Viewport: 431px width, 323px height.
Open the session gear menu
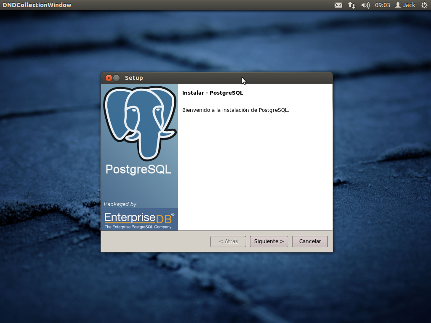[425, 5]
